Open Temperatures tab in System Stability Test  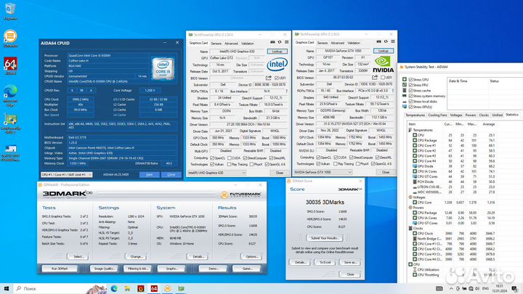point(415,115)
